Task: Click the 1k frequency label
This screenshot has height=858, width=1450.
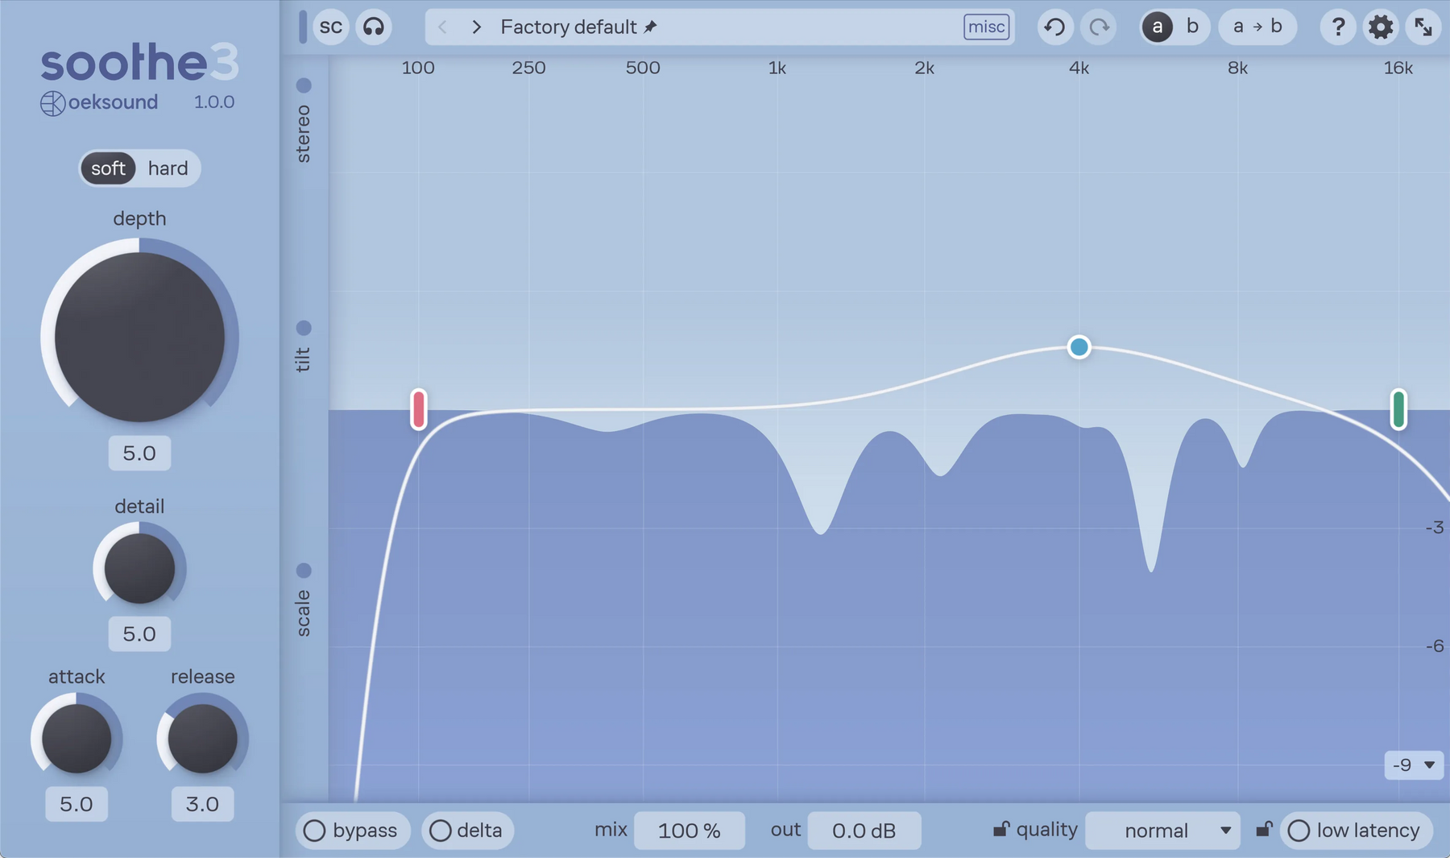Action: (777, 68)
